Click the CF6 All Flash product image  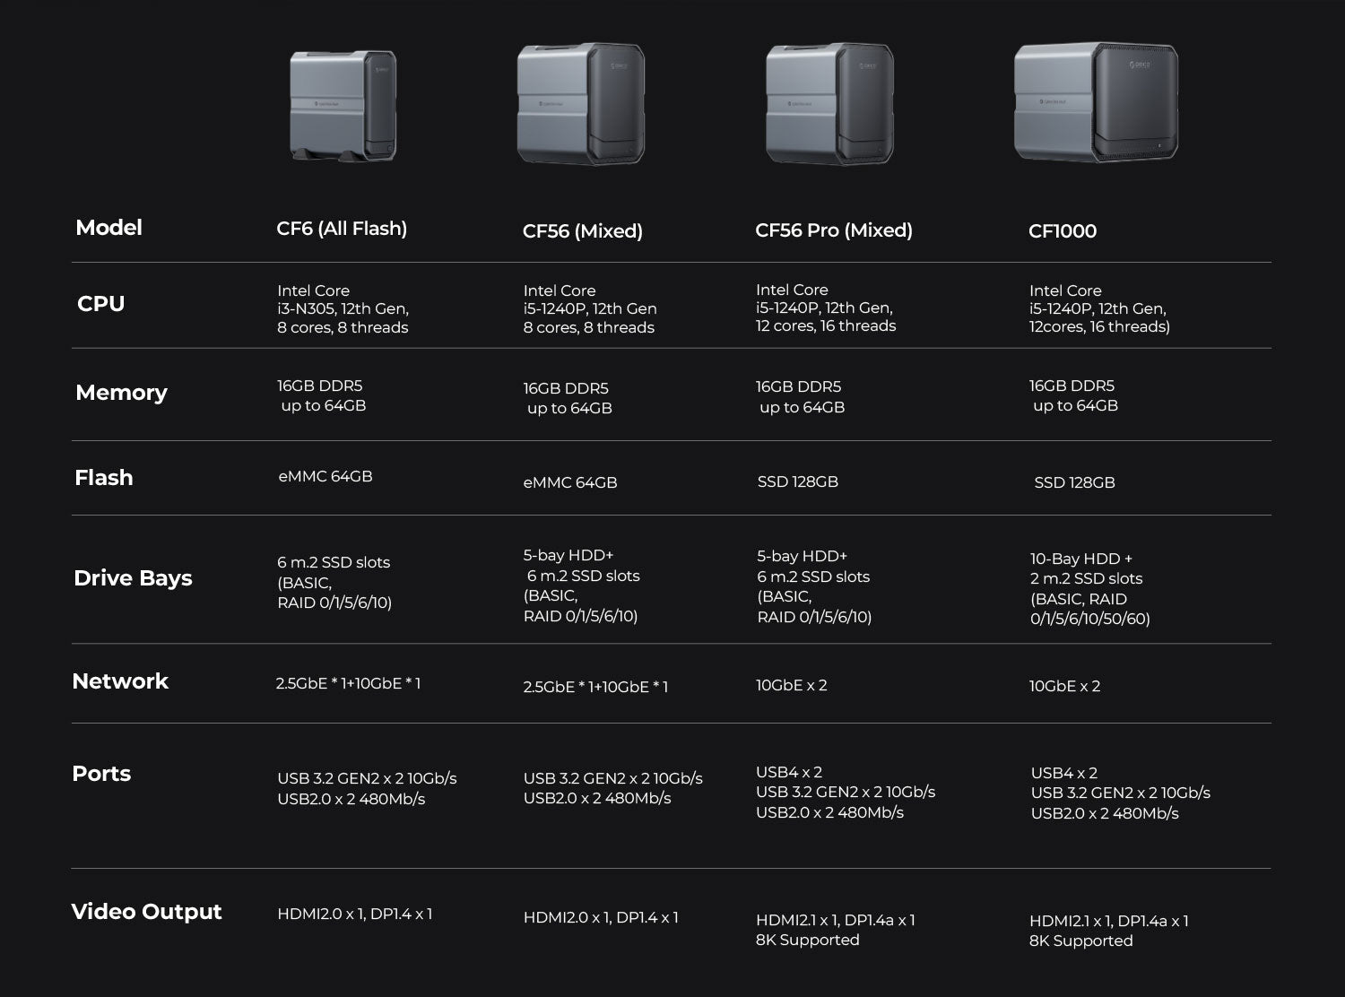point(343,106)
